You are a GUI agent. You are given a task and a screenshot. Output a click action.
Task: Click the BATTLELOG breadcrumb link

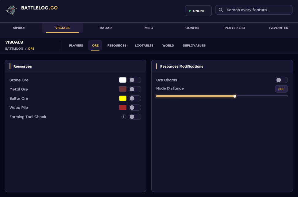click(14, 49)
